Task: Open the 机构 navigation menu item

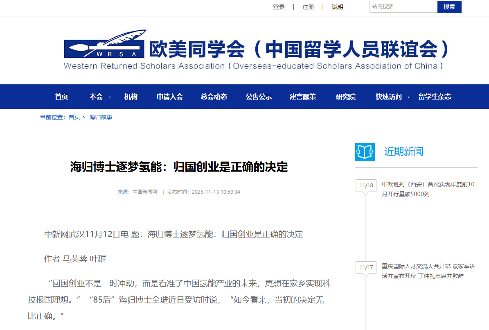Action: click(x=131, y=97)
